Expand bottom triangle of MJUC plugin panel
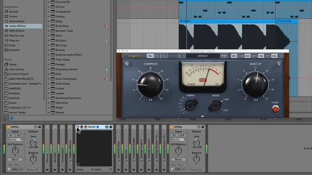Viewport: 312px width, 175px height. click(202, 117)
